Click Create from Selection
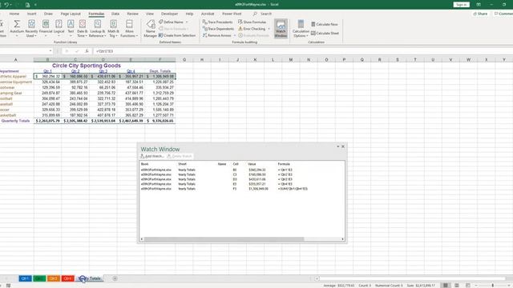The height and width of the screenshot is (288, 513). click(177, 35)
